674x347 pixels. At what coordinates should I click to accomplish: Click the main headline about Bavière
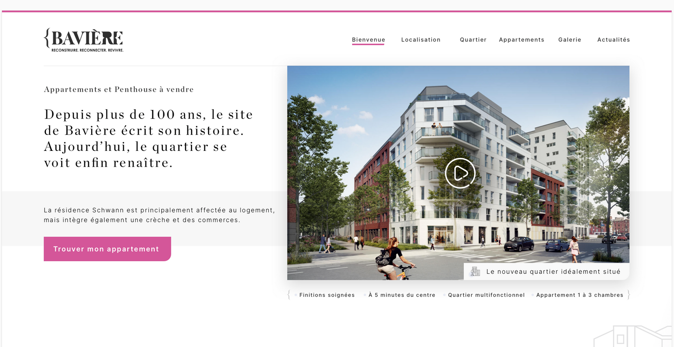point(148,138)
